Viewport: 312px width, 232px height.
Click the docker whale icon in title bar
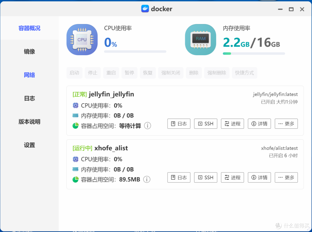(x=145, y=9)
